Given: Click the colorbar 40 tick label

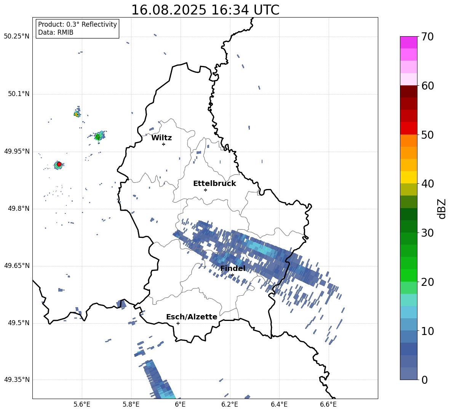Looking at the screenshot, I should point(427,184).
